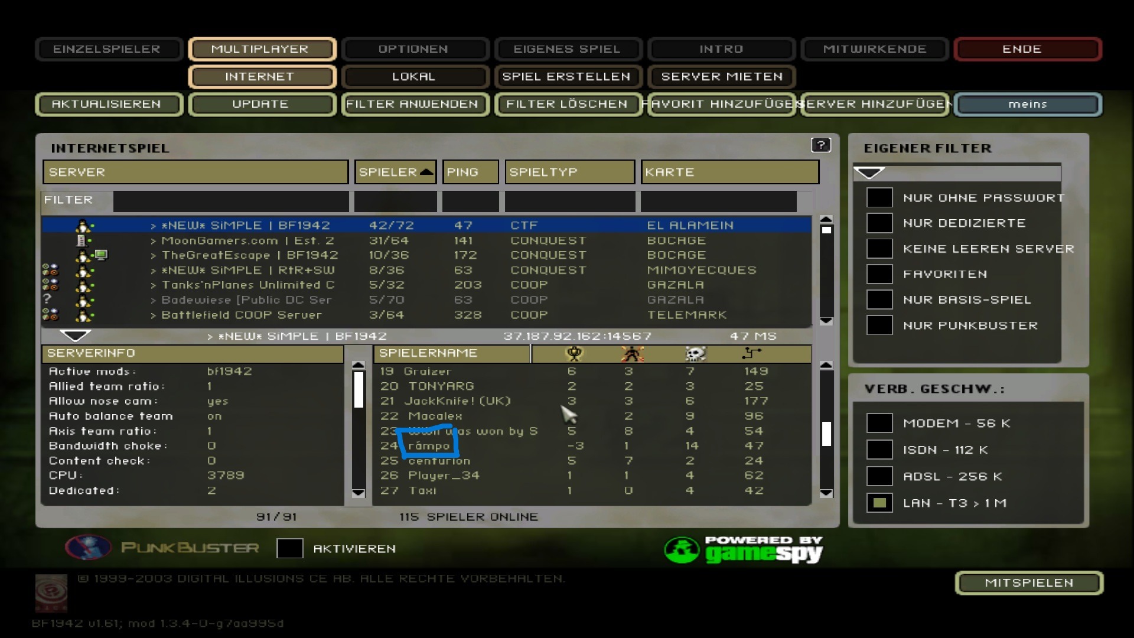Viewport: 1134px width, 638px height.
Task: Toggle KEINE LEEREN SERVER checkbox
Action: point(879,249)
